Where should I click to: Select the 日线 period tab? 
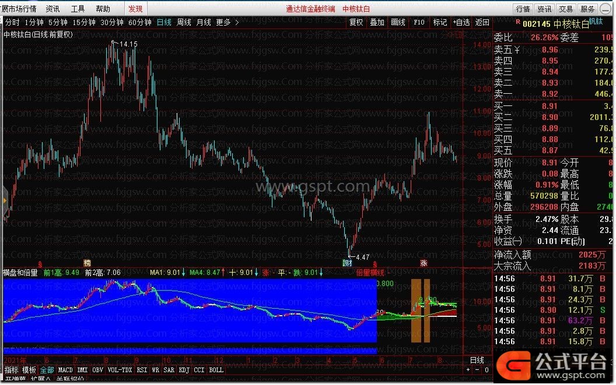(x=164, y=22)
